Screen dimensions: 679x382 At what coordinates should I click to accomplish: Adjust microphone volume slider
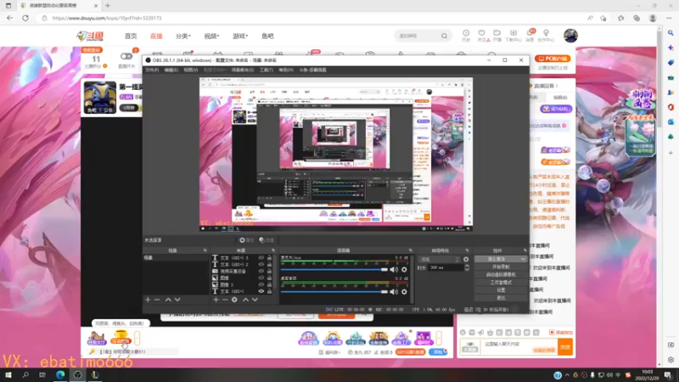pyautogui.click(x=334, y=269)
